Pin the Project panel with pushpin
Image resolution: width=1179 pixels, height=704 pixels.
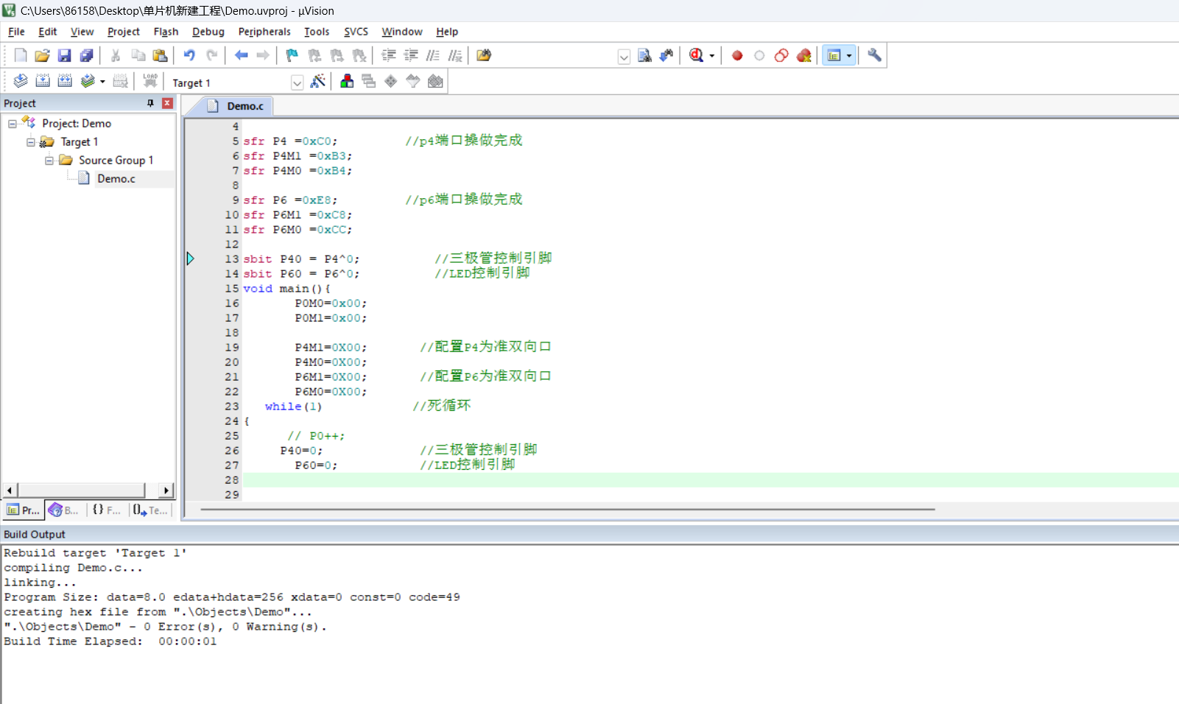150,103
